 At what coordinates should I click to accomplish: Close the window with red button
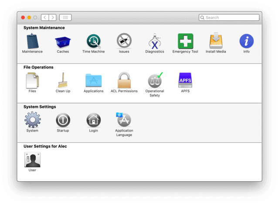point(23,17)
